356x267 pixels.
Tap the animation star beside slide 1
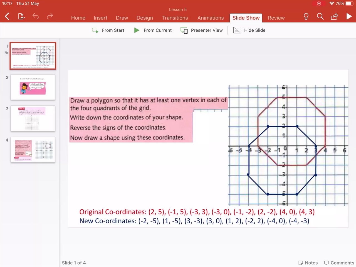pyautogui.click(x=7, y=53)
